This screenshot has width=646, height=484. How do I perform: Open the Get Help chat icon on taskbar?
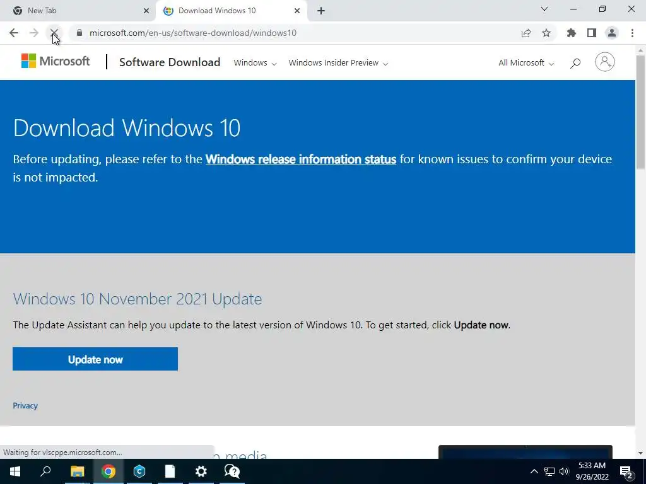tap(232, 471)
